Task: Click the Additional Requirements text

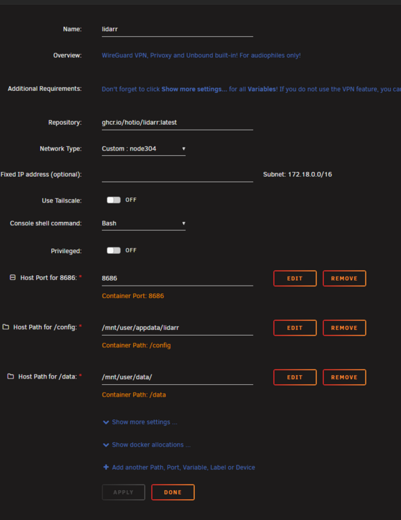Action: click(x=251, y=89)
